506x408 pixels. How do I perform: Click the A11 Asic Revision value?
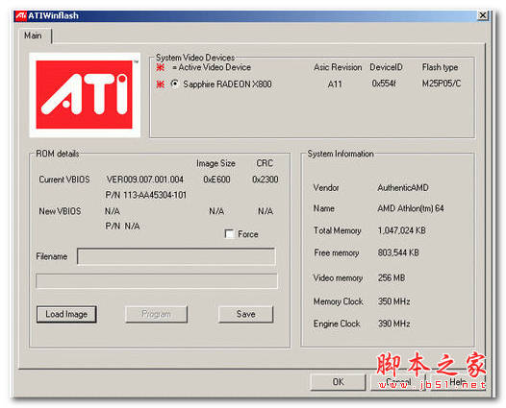(335, 84)
